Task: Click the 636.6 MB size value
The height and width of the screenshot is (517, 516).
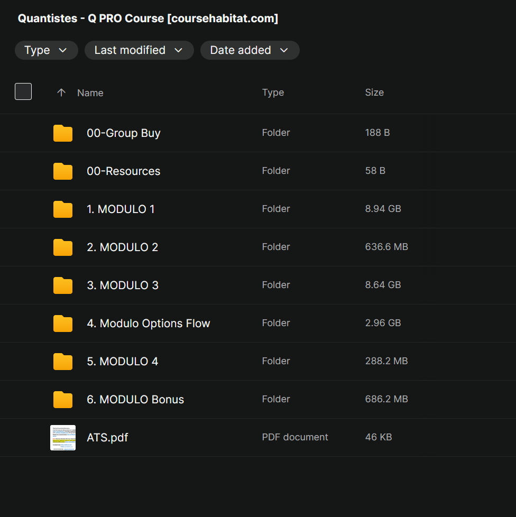Action: (x=386, y=247)
